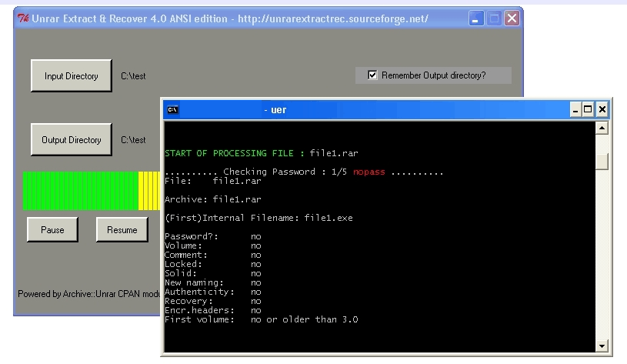Viewport: 627px width, 364px height.
Task: Click the 'Password?: no' console line
Action: [x=213, y=236]
